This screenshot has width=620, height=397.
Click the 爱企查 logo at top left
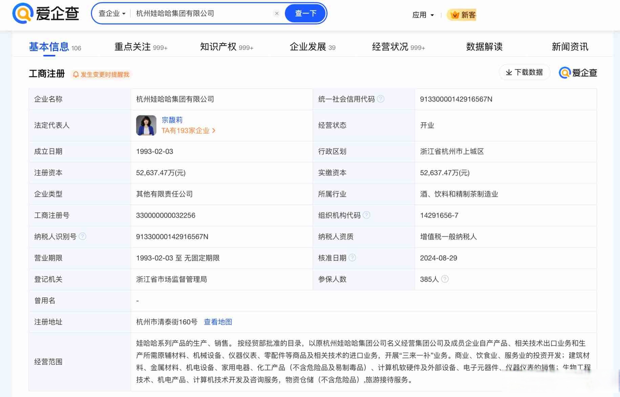point(46,14)
